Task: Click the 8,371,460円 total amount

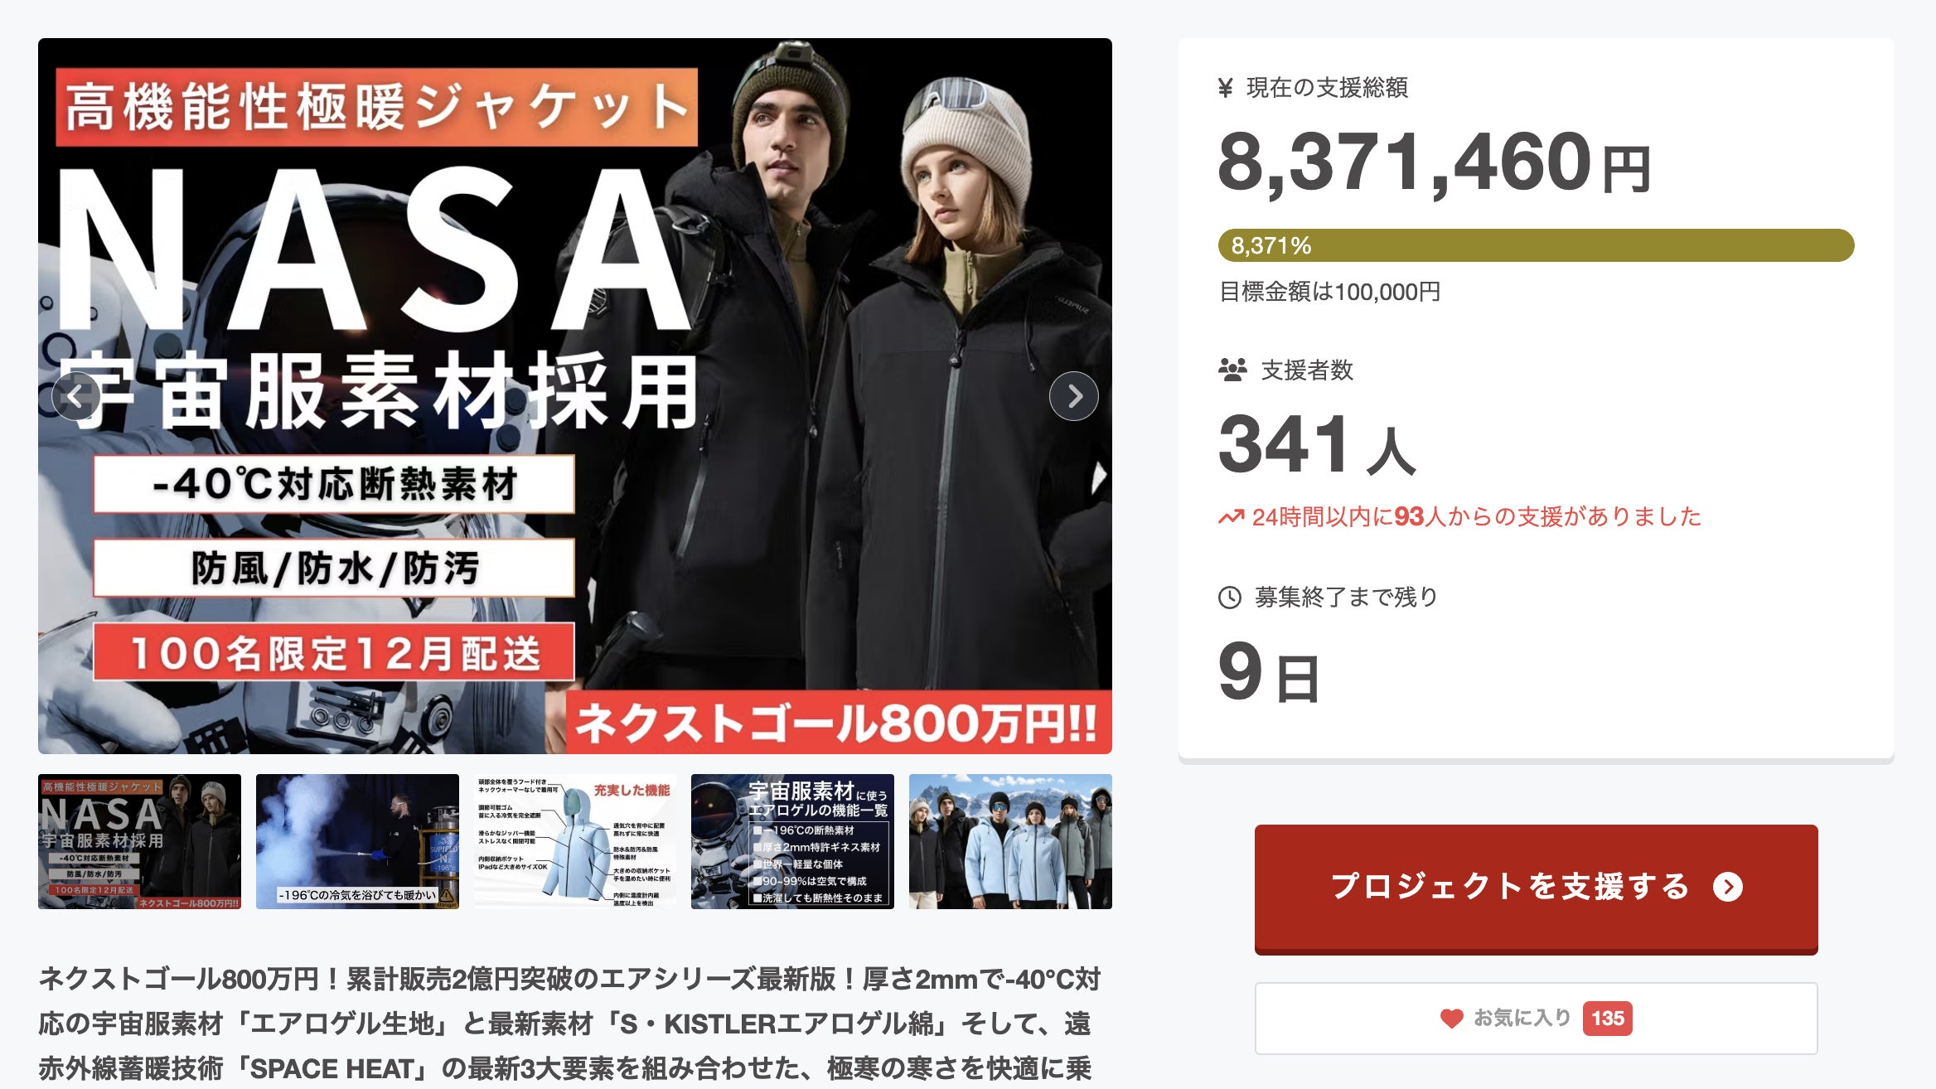Action: 1434,162
